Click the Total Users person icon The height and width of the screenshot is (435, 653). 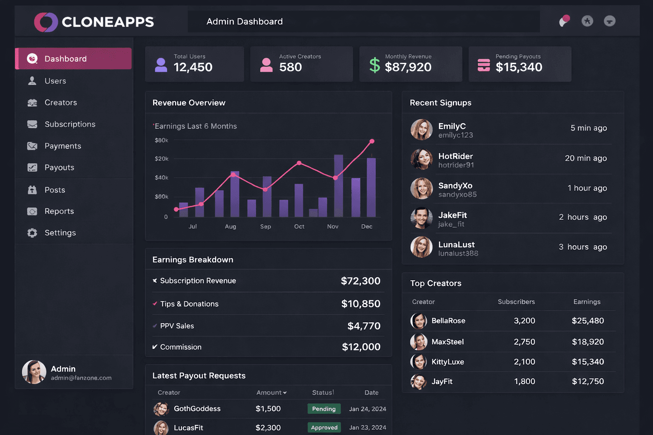click(x=161, y=65)
